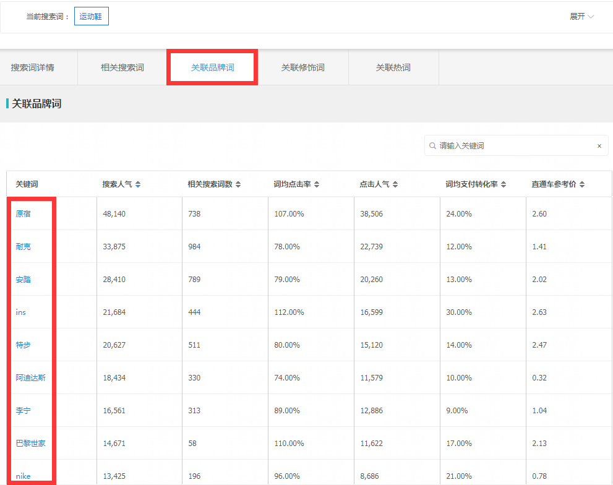Viewport: 613px width, 485px height.
Task: Open the nike keyword link
Action: click(x=23, y=476)
